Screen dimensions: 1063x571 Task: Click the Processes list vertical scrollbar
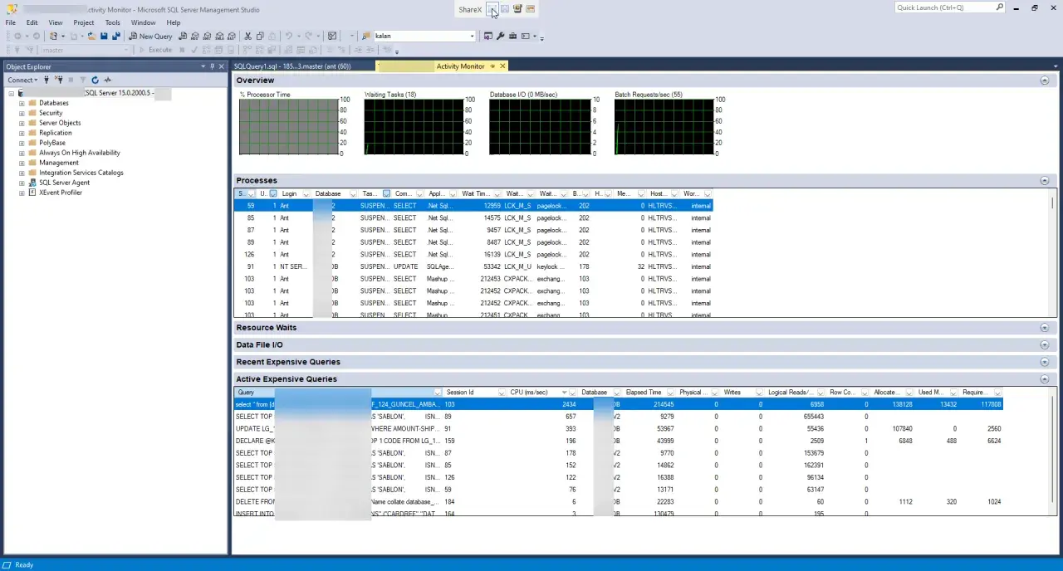[x=1053, y=253]
